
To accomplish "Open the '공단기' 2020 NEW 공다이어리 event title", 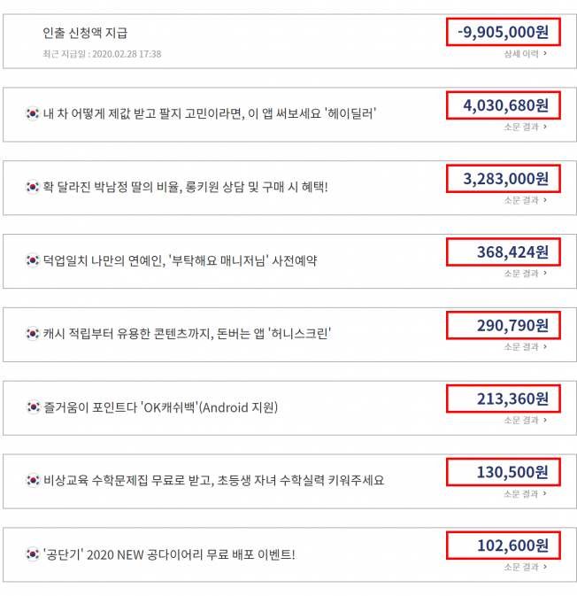I will (x=169, y=554).
